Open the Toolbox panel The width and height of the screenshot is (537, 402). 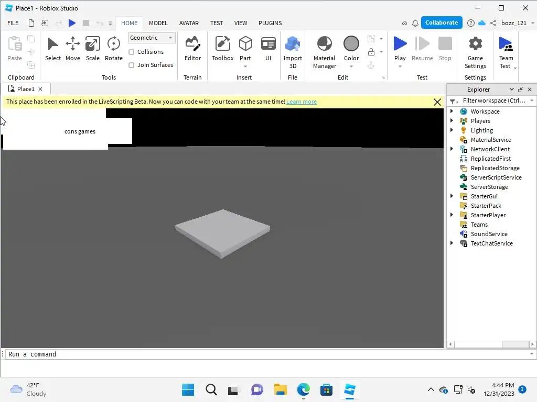click(x=222, y=49)
